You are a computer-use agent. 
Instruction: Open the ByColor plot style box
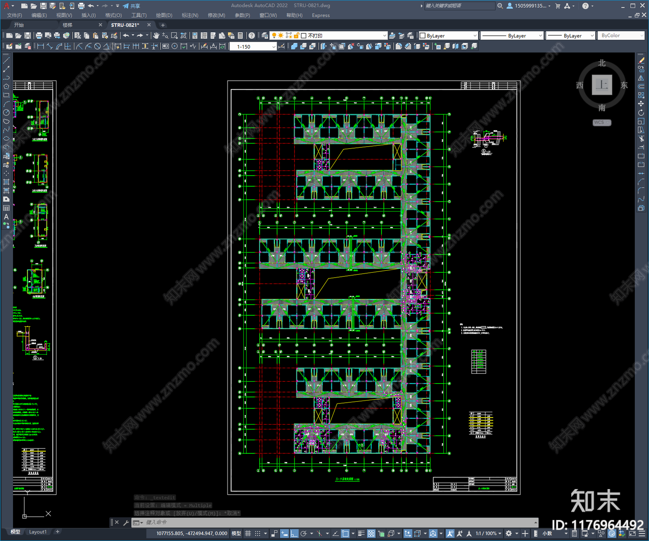tap(621, 36)
